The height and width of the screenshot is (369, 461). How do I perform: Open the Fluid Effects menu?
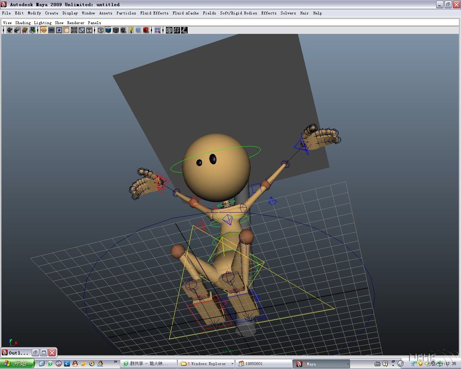point(154,13)
